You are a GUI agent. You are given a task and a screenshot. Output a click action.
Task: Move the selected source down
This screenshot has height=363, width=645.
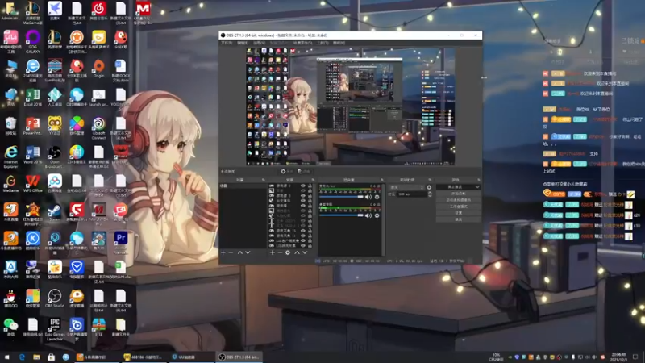[305, 252]
